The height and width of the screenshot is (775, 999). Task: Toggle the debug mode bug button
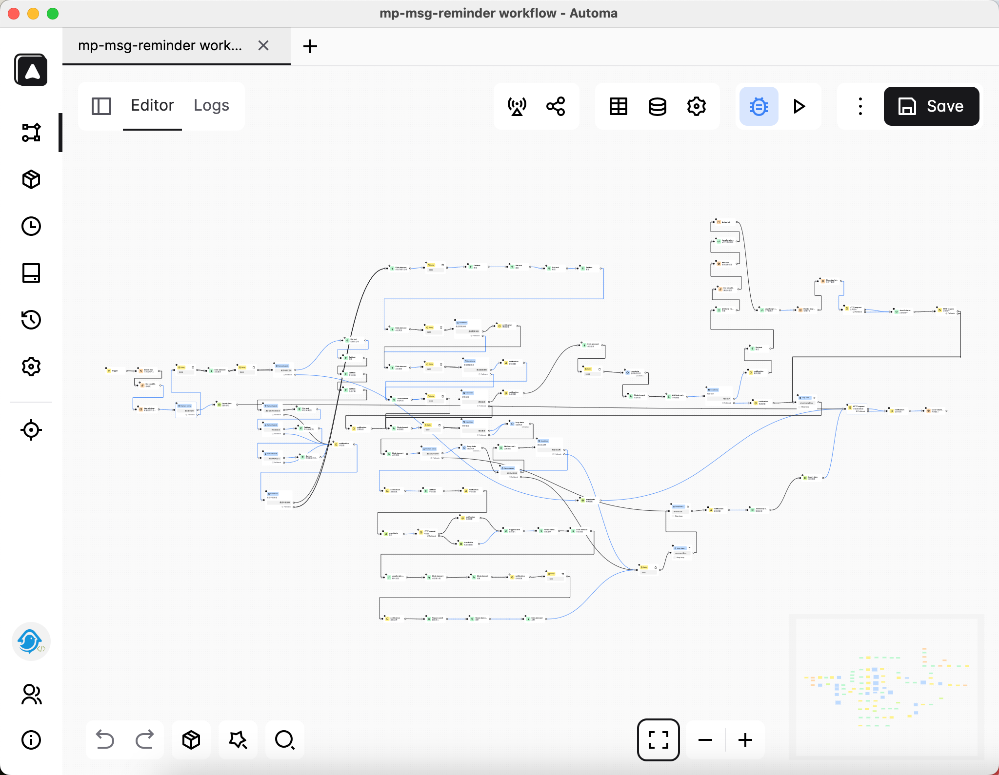point(759,106)
